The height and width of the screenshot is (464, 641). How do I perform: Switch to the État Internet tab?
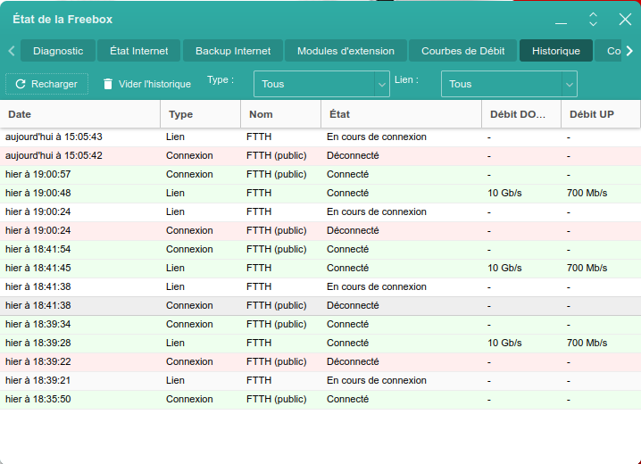click(139, 51)
